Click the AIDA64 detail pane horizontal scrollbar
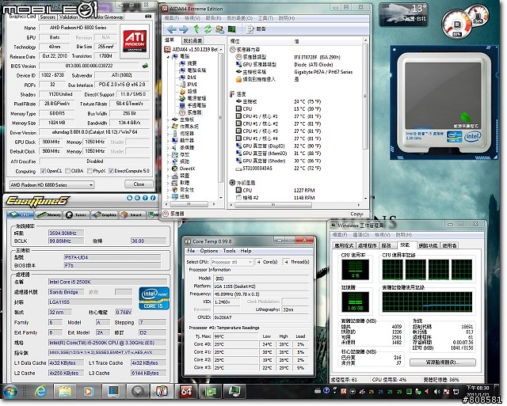 pyautogui.click(x=294, y=205)
